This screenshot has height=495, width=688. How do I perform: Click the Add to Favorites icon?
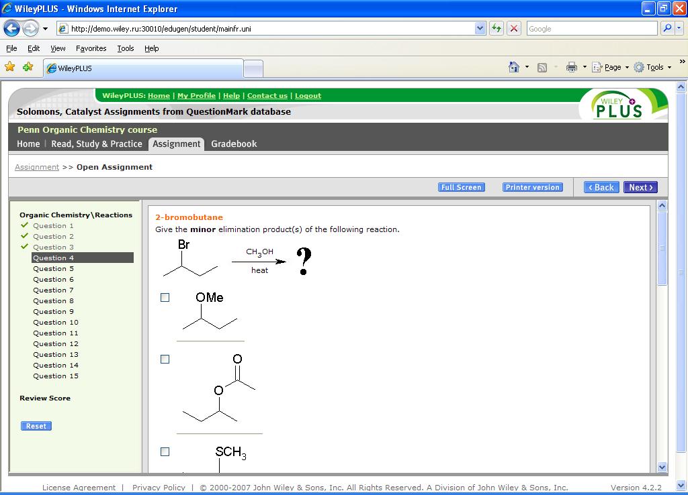[x=28, y=66]
